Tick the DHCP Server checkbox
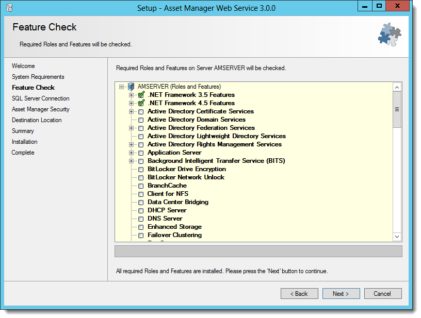The image size is (421, 318). [141, 211]
